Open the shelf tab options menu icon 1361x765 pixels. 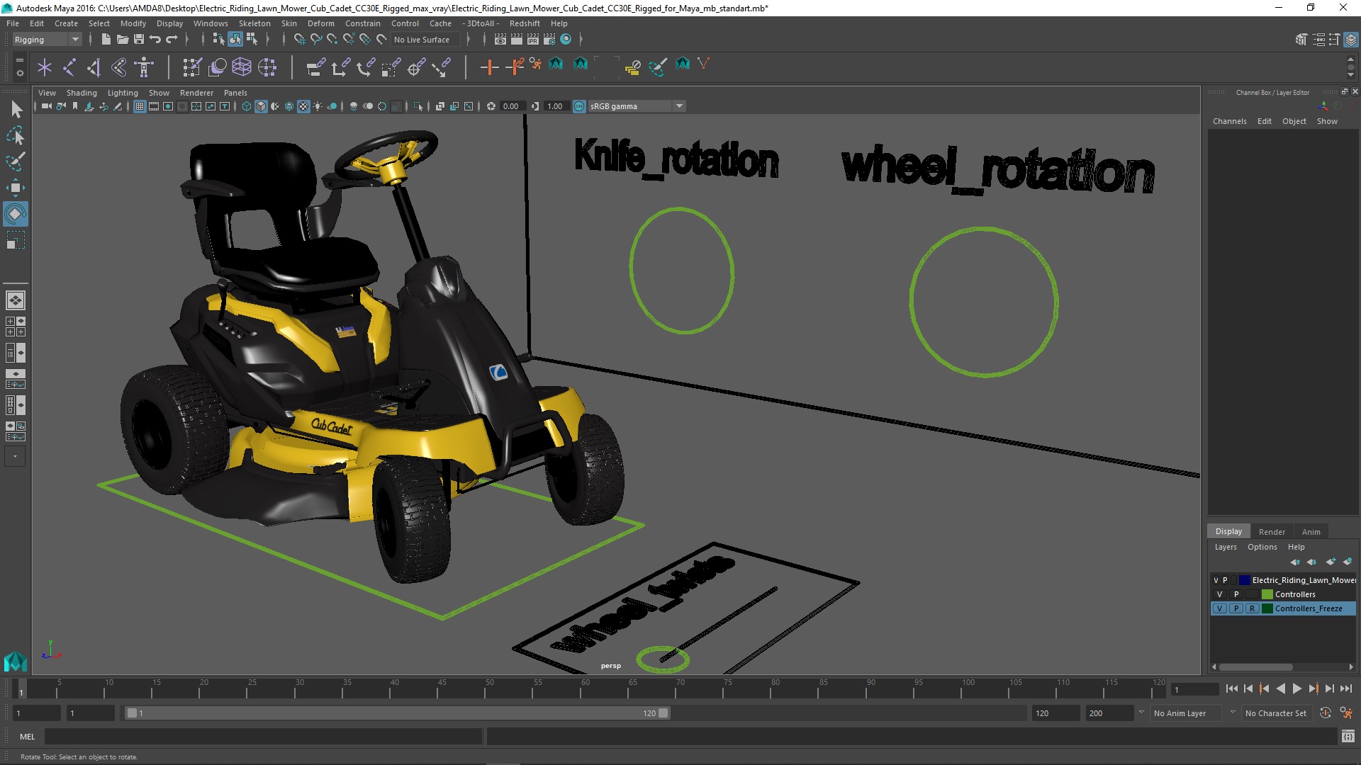pos(19,60)
